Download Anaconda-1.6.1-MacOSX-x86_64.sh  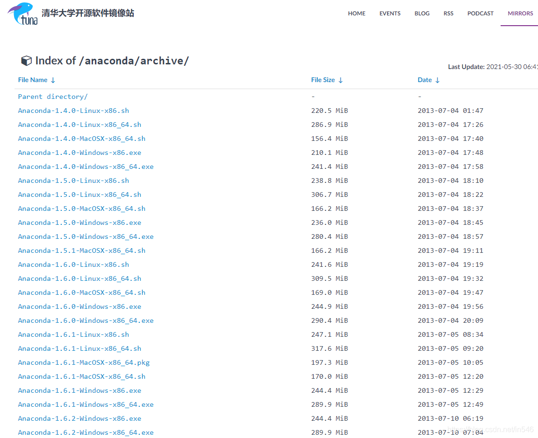coord(82,377)
